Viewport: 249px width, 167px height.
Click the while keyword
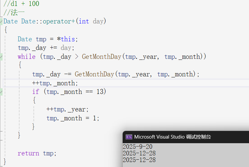coord(26,57)
